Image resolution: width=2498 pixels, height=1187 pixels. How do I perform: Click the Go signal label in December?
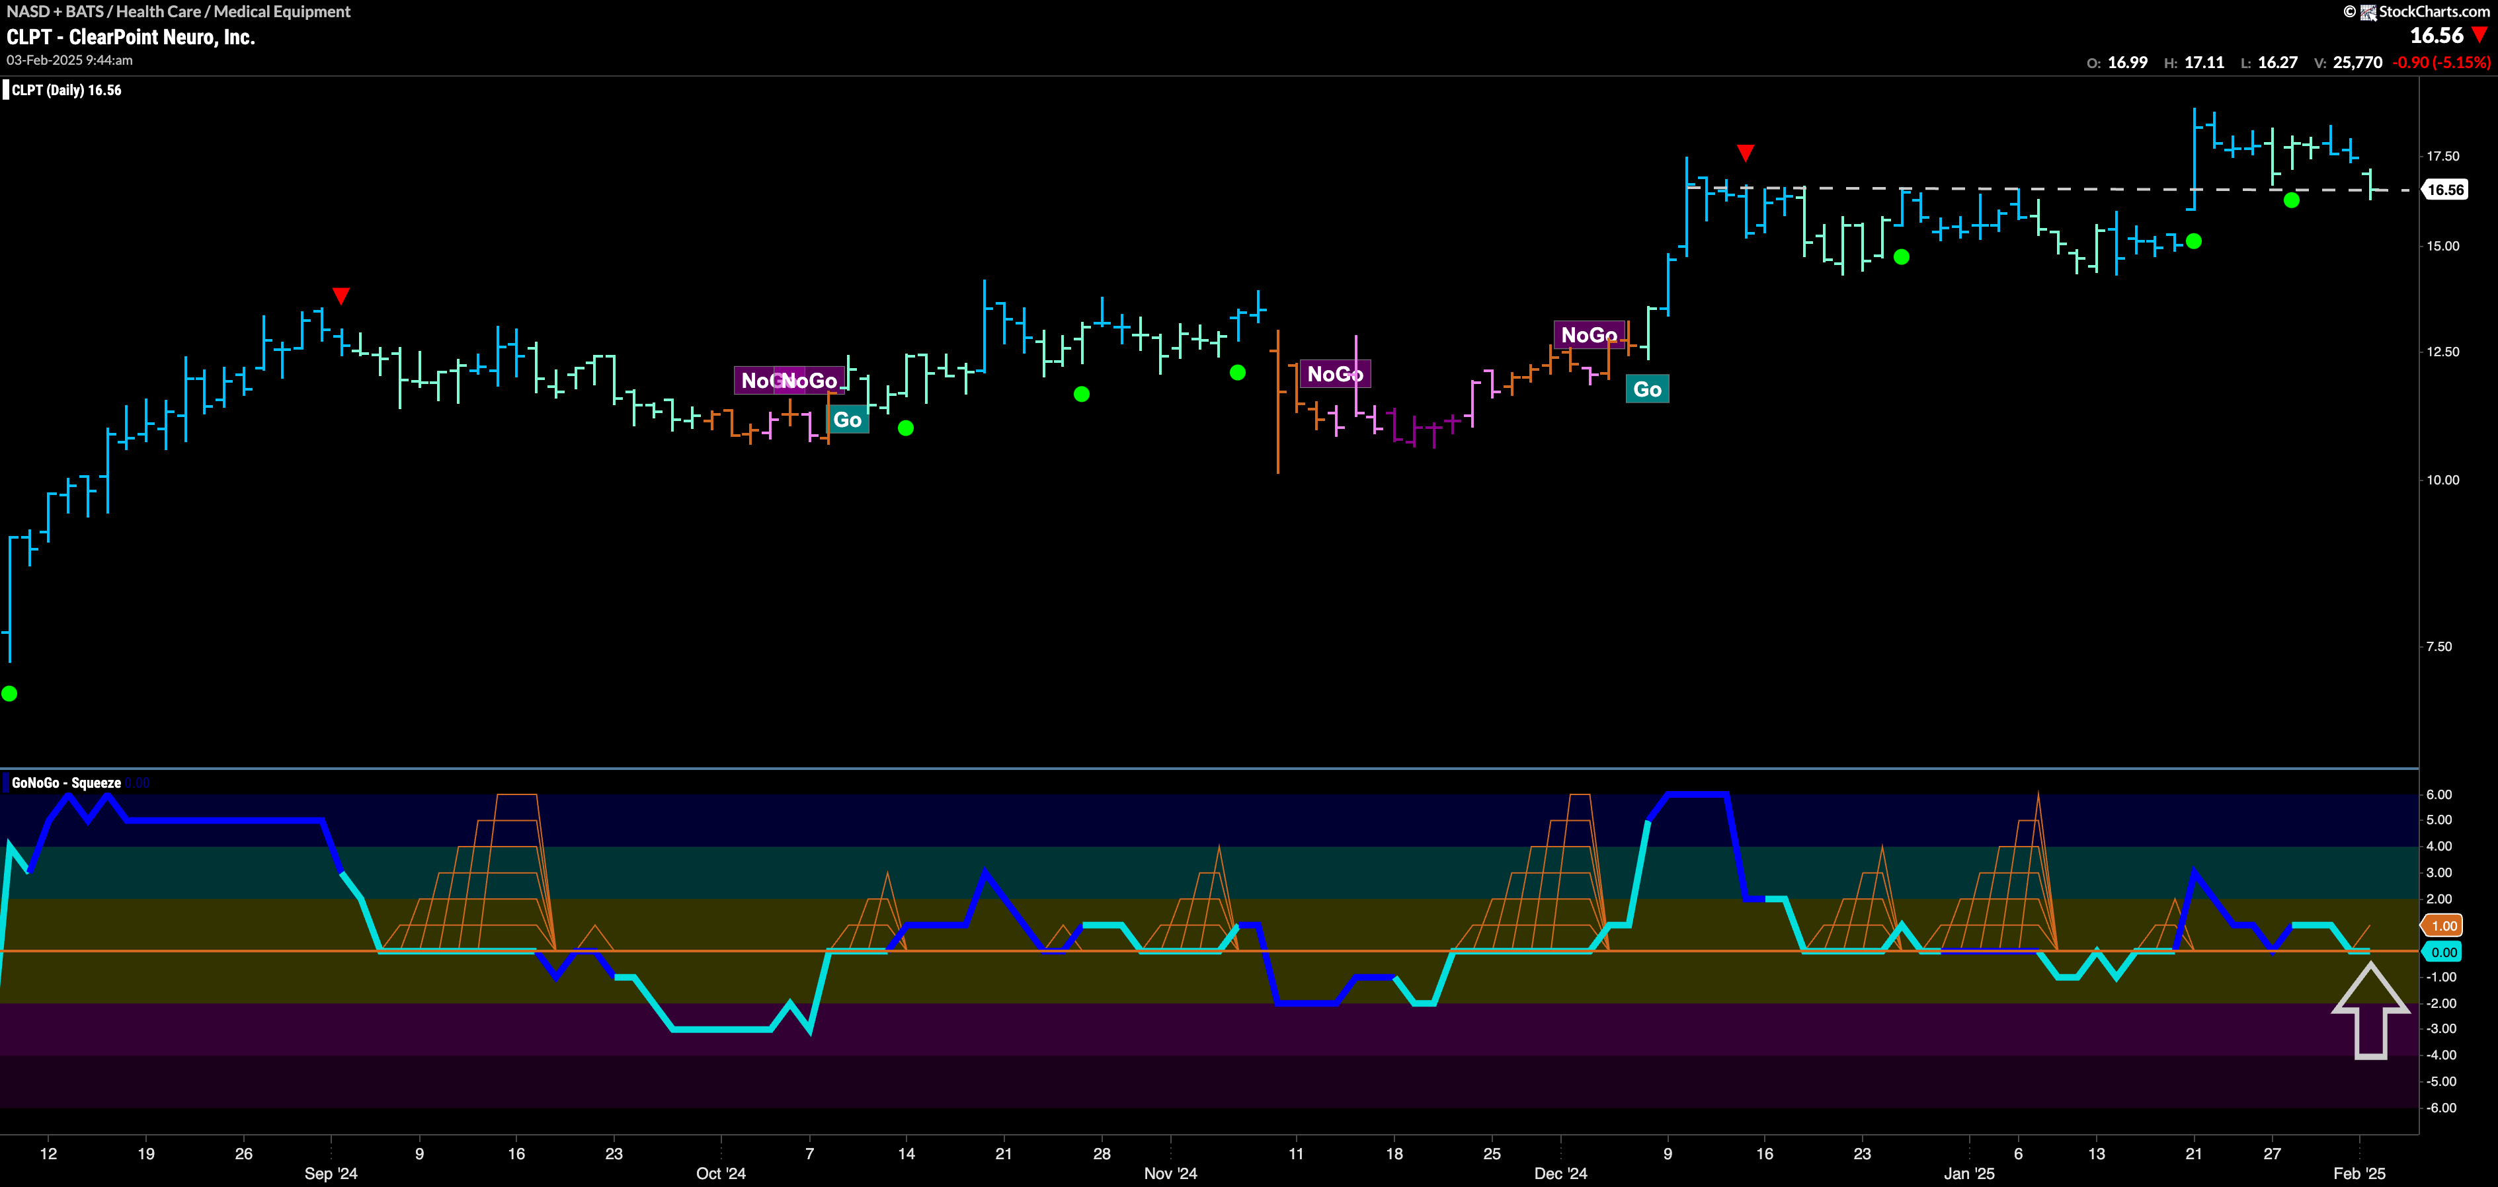(1648, 389)
